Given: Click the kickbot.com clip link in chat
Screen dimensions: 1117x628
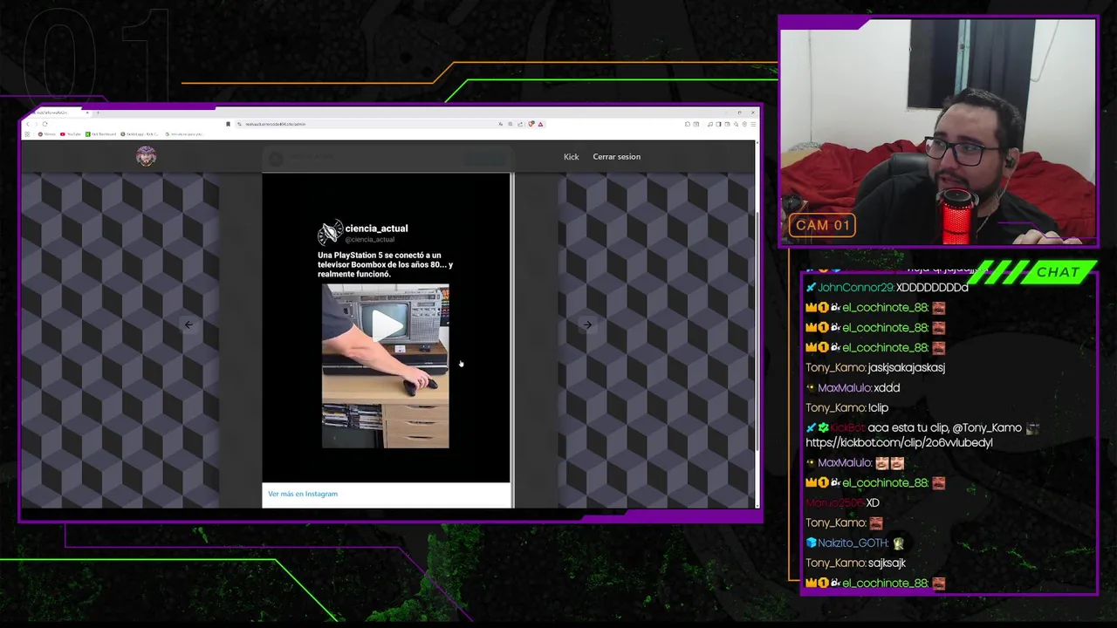Looking at the screenshot, I should click(899, 442).
